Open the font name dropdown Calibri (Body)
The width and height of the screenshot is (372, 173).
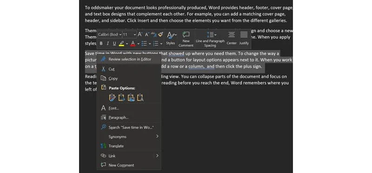tap(110, 34)
